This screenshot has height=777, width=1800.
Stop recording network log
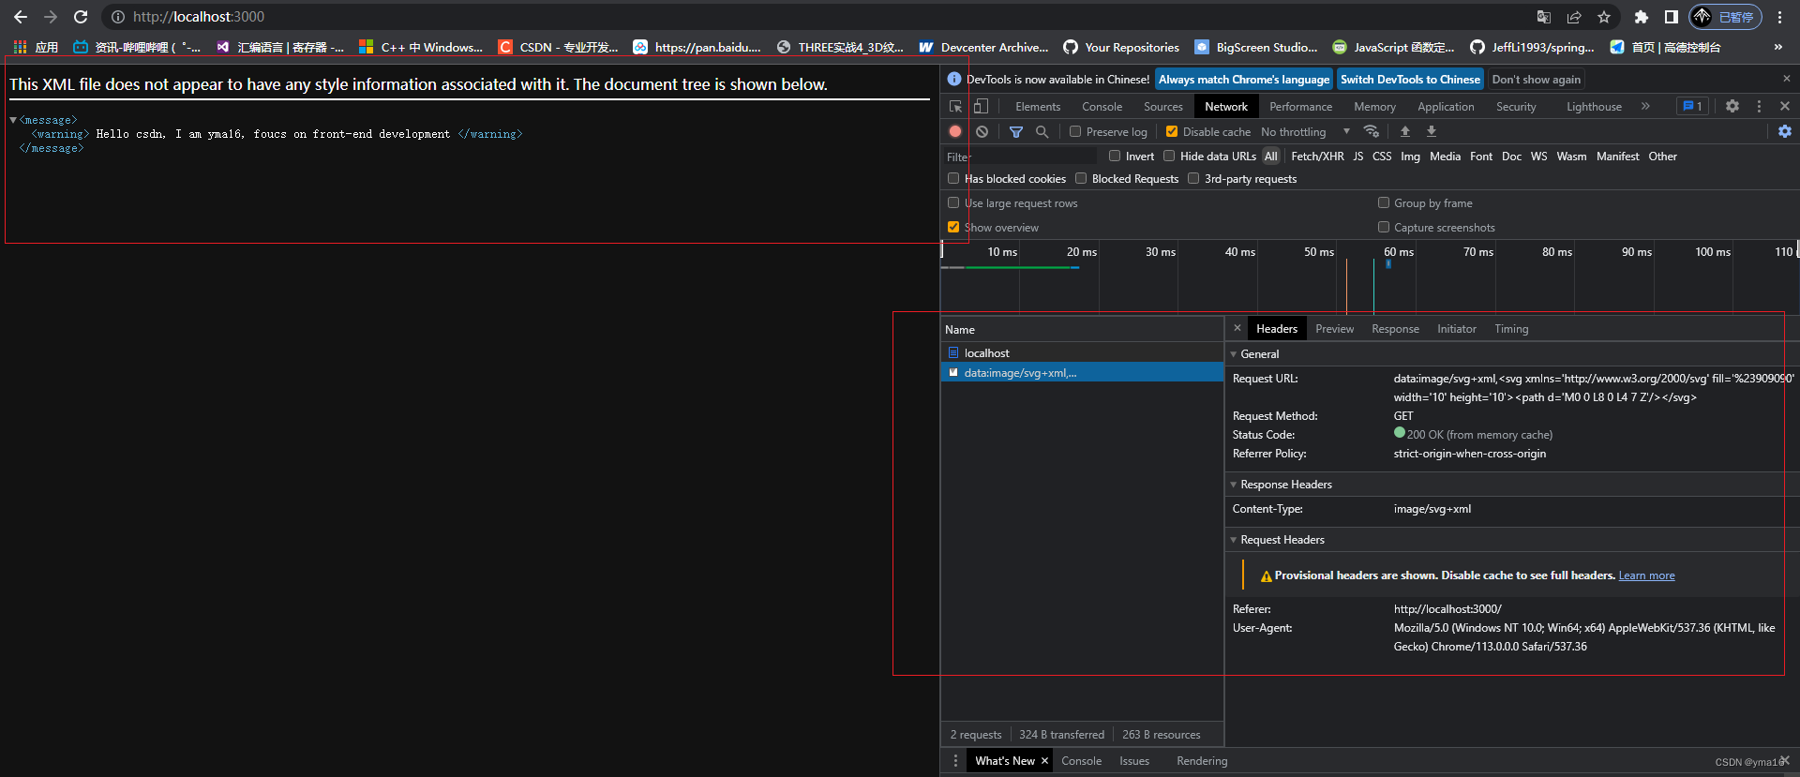[955, 131]
